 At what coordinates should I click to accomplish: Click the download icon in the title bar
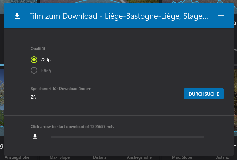tap(17, 16)
